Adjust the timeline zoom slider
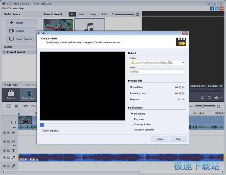 (x=203, y=106)
